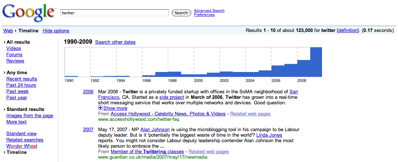Screen dimensions: 398x162
Task: Click the Google logo
Action: coord(28,12)
